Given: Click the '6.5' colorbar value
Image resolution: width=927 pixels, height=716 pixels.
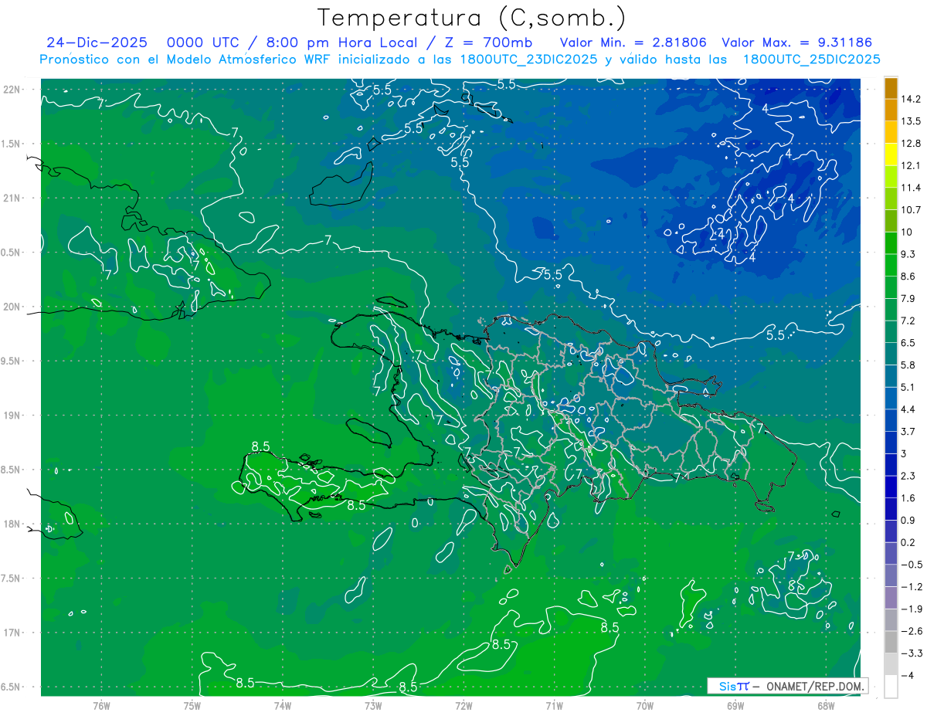Looking at the screenshot, I should click(x=908, y=343).
